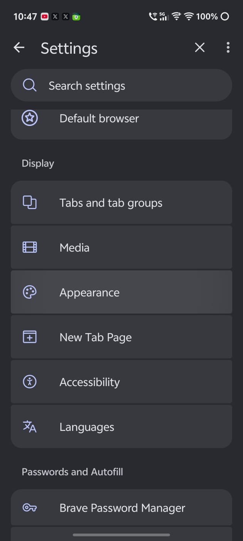Tap the YouTube notification icon in status bar
Screen dimensions: 243x541
[x=45, y=17]
